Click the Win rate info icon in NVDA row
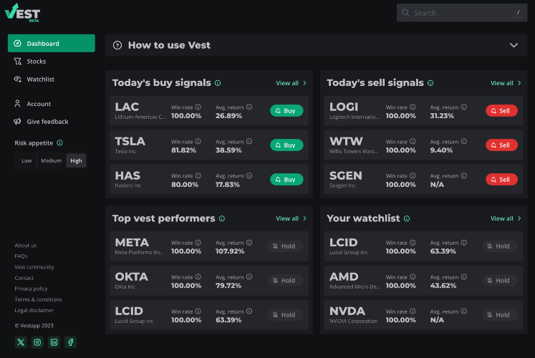The image size is (535, 358). click(x=413, y=311)
